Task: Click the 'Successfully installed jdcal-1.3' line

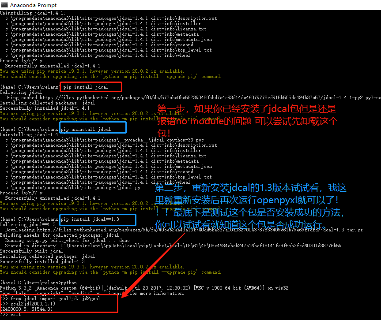Action: click(x=42, y=261)
